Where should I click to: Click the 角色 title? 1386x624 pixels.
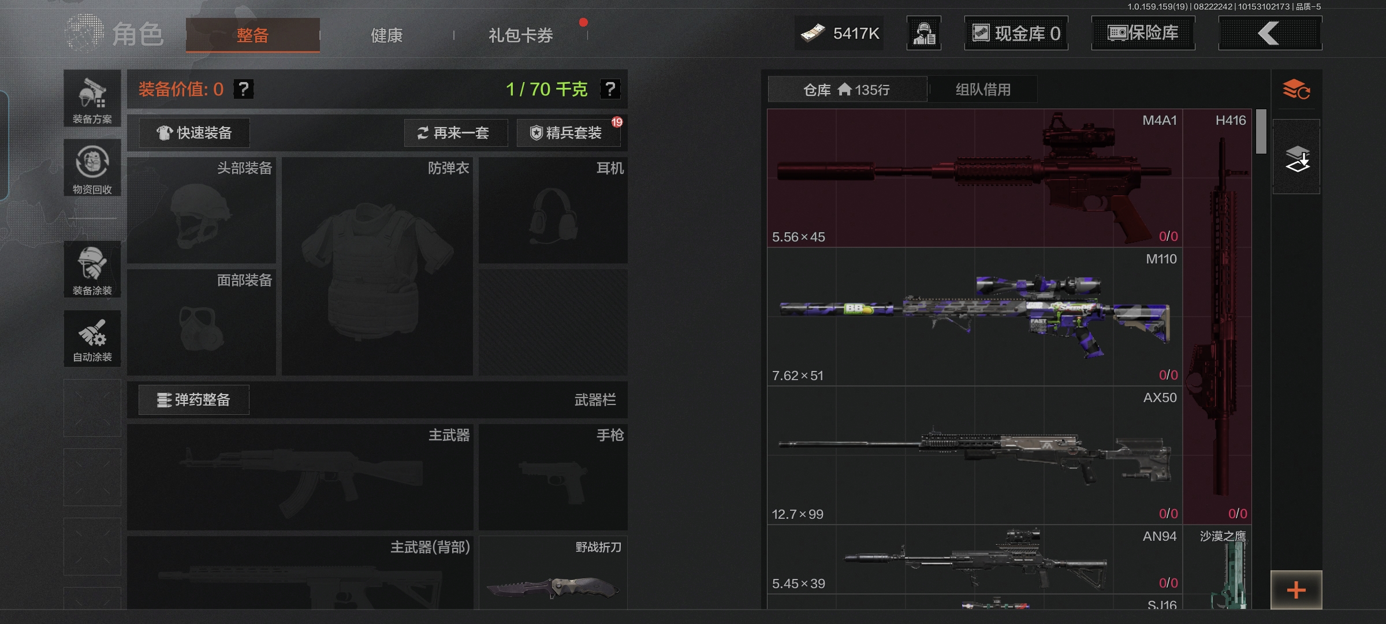[138, 34]
